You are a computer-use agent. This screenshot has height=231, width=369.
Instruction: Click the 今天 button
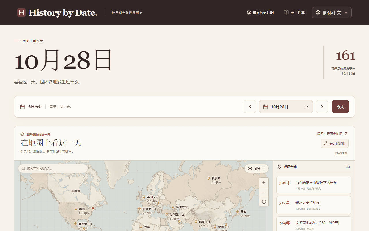340,107
